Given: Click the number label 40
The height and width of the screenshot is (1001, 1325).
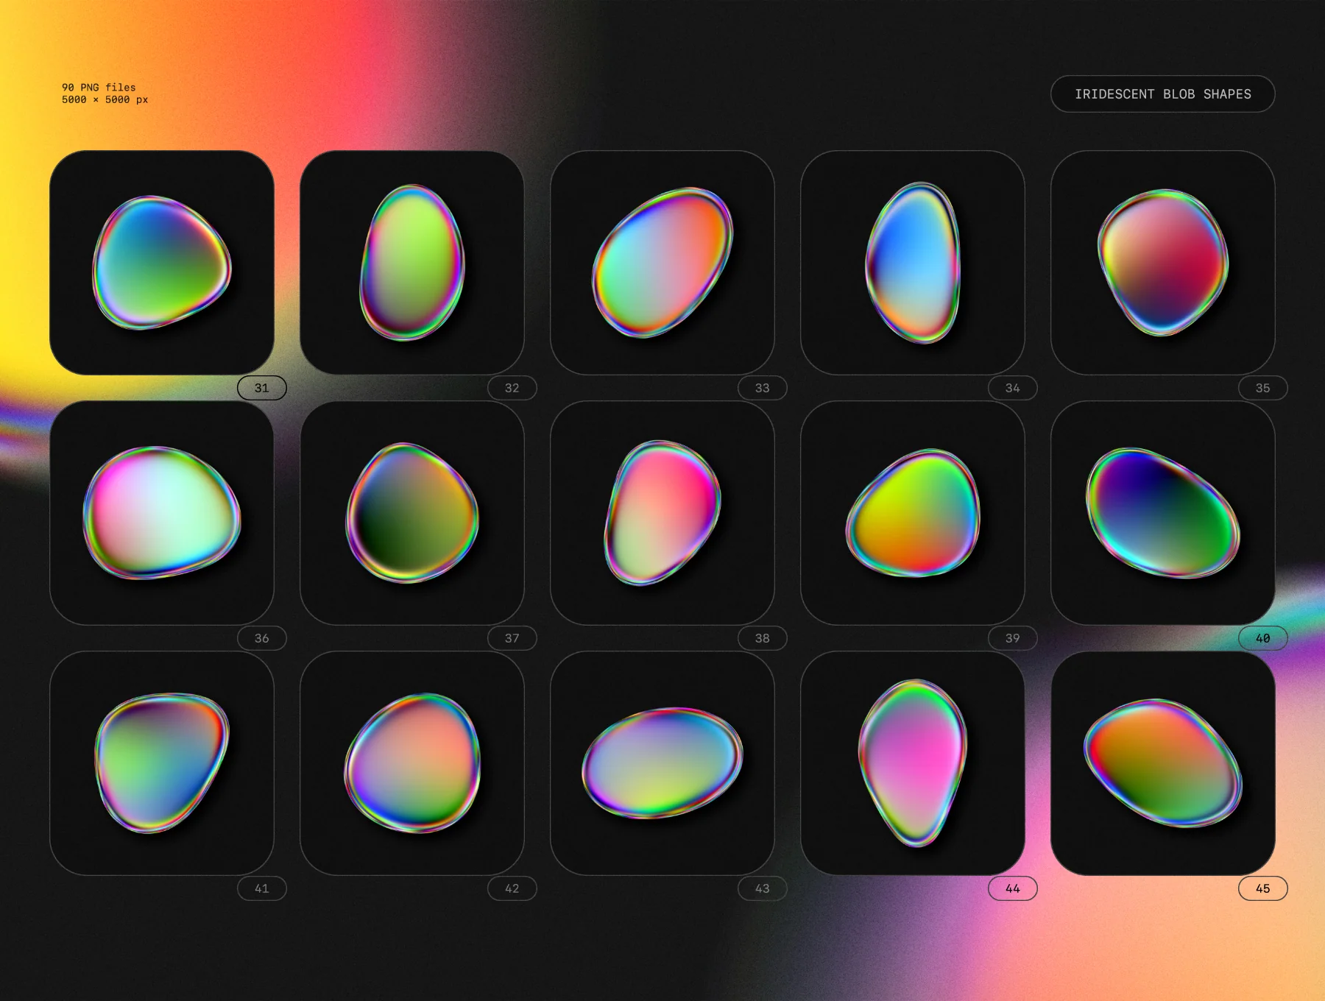Looking at the screenshot, I should point(1263,638).
